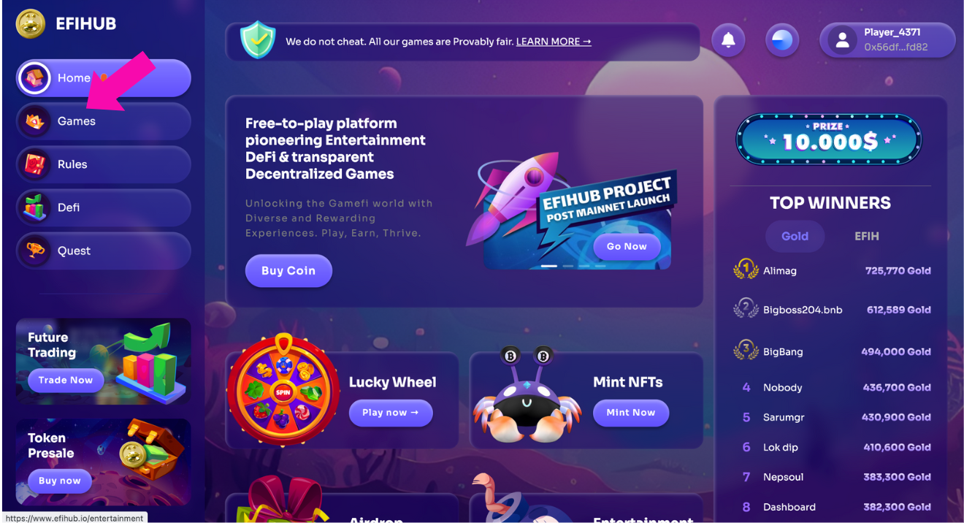Image resolution: width=964 pixels, height=523 pixels.
Task: Open the Home menu item
Action: click(104, 78)
